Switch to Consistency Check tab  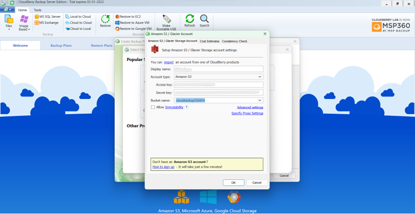point(234,41)
